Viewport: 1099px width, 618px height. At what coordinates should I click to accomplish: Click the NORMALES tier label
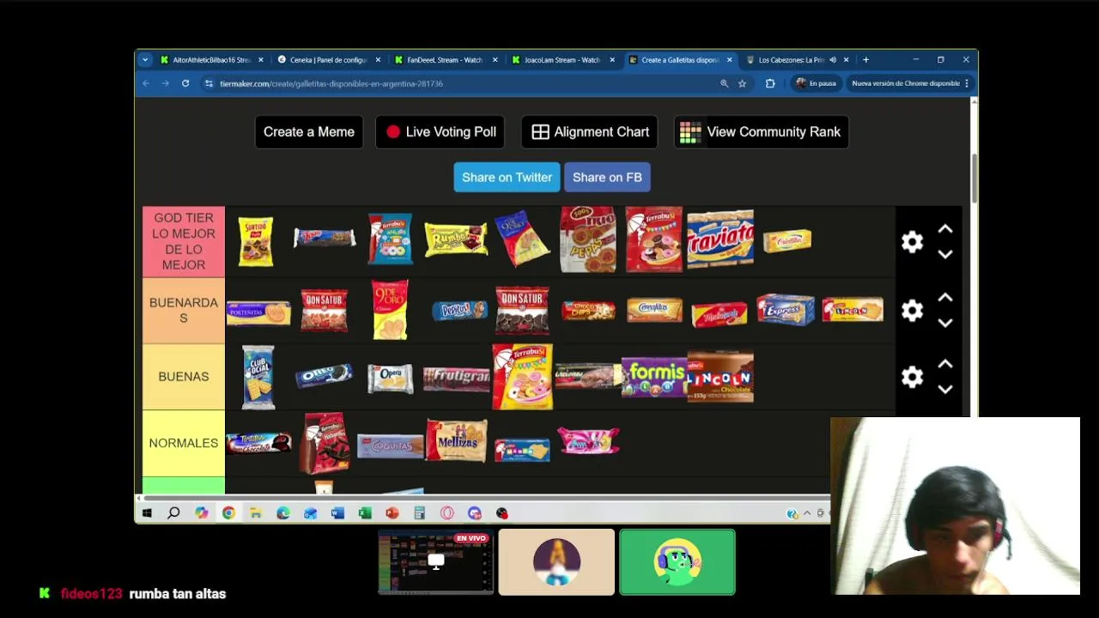pyautogui.click(x=184, y=443)
